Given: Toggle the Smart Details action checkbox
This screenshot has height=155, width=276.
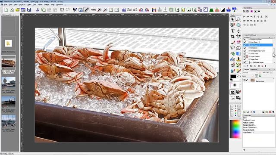Looking at the screenshot, I should (x=245, y=56).
